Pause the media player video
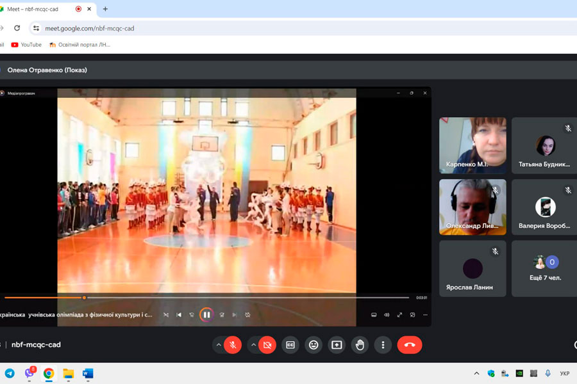The image size is (577, 384). tap(206, 315)
